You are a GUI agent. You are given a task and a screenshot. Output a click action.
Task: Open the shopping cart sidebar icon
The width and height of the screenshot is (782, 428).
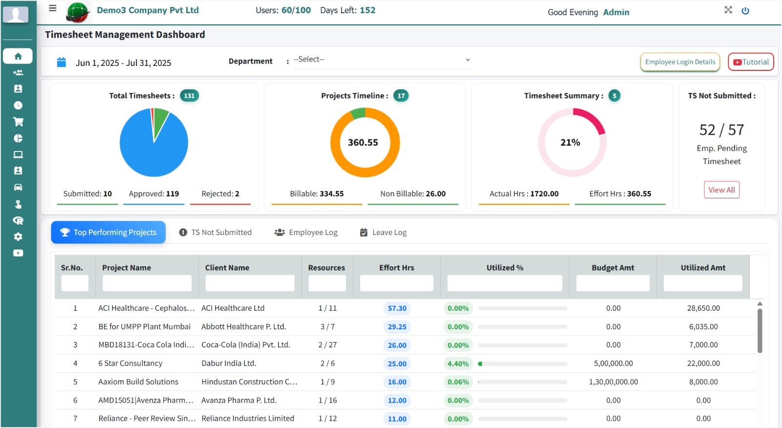click(x=18, y=122)
